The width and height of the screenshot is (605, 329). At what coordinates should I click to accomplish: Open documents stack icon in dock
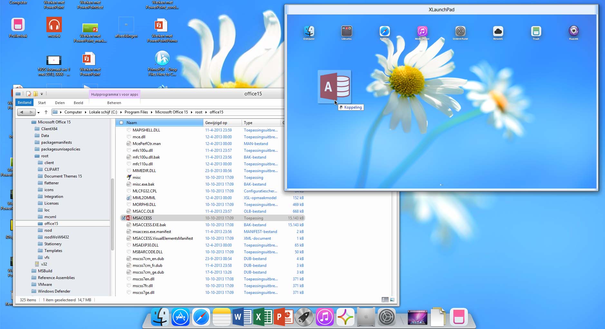(438, 317)
